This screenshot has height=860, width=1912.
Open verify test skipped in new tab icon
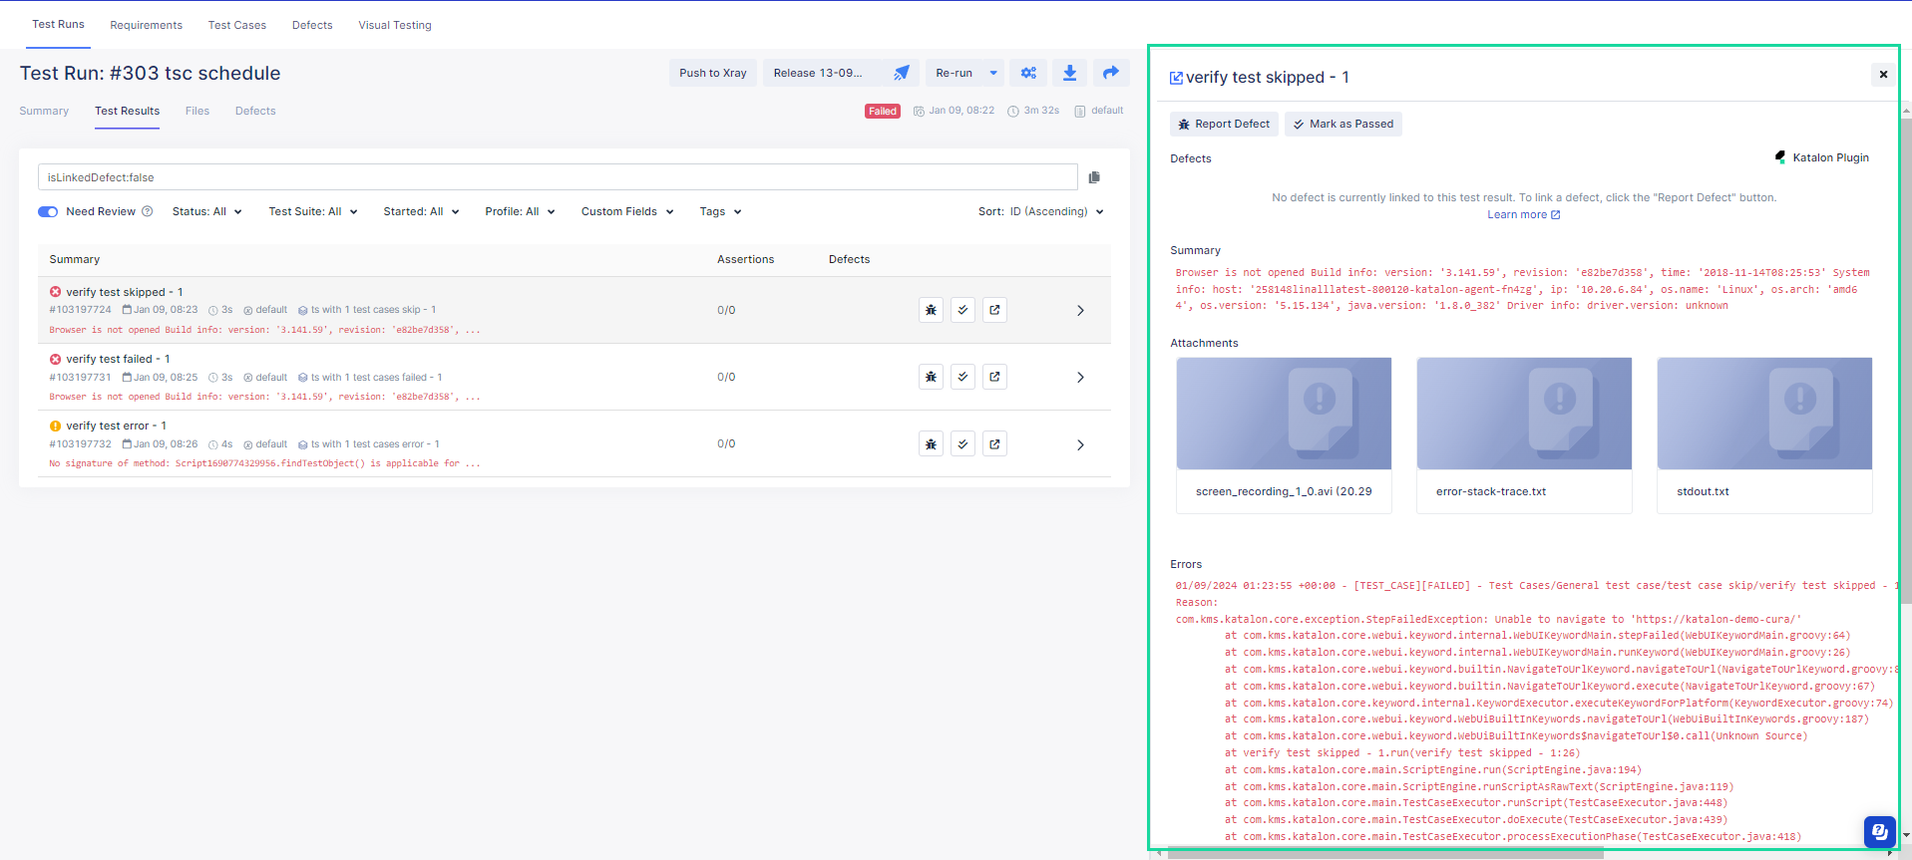point(994,310)
